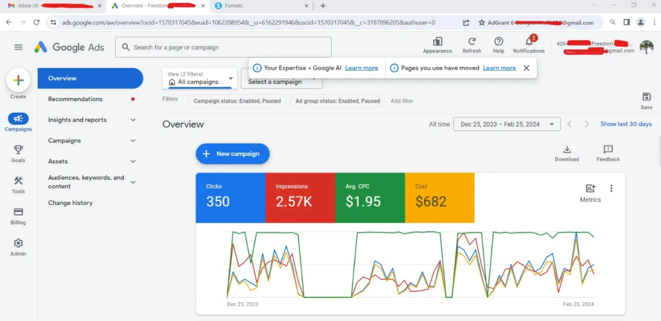Click Show last 30 days link

[626, 124]
